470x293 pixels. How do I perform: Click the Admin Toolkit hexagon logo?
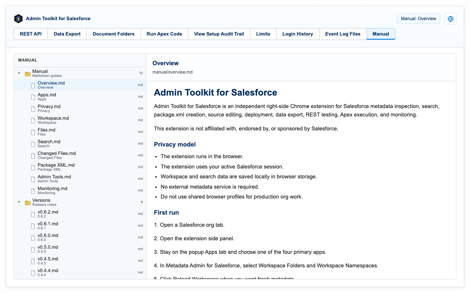pyautogui.click(x=18, y=19)
